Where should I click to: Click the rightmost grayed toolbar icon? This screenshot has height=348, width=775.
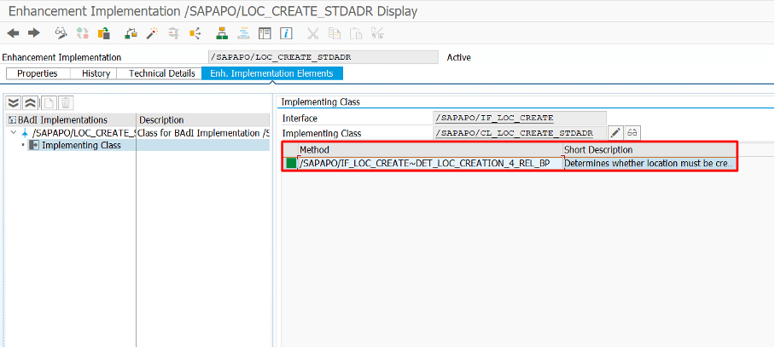coord(377,33)
